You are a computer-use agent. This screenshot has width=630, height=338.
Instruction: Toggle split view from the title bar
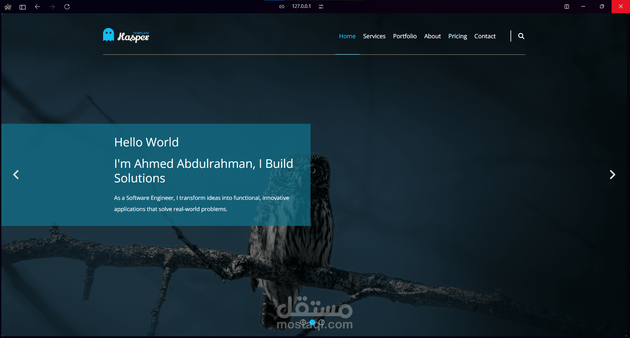567,7
